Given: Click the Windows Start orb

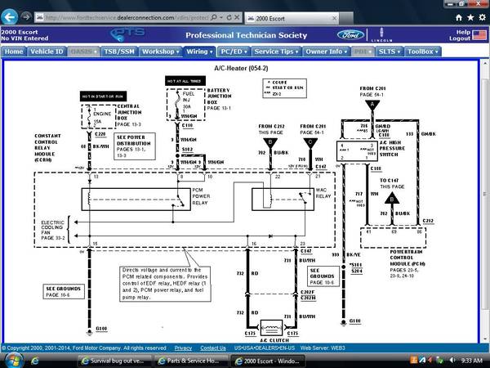Looking at the screenshot, I should pyautogui.click(x=13, y=361).
